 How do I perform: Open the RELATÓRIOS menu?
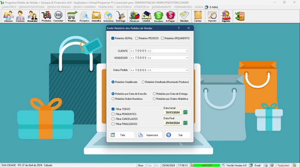coord(124,7)
